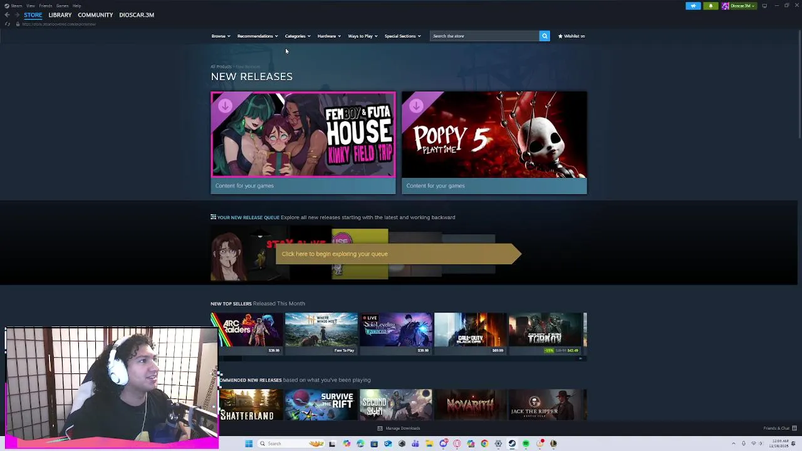Open the Solo Leveling LIVE thumbnail

click(396, 333)
